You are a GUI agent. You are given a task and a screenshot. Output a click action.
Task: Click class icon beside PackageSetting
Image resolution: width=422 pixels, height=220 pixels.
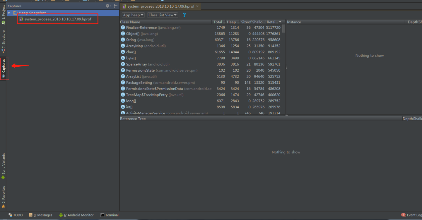(123, 82)
